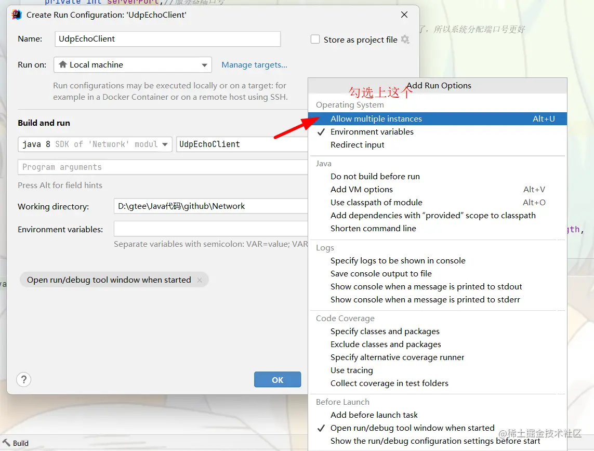The width and height of the screenshot is (594, 451).
Task: Click the 'Add Run Options' popup title
Action: [439, 86]
